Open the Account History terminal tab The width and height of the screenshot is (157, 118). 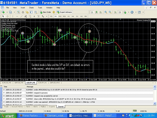point(17,107)
